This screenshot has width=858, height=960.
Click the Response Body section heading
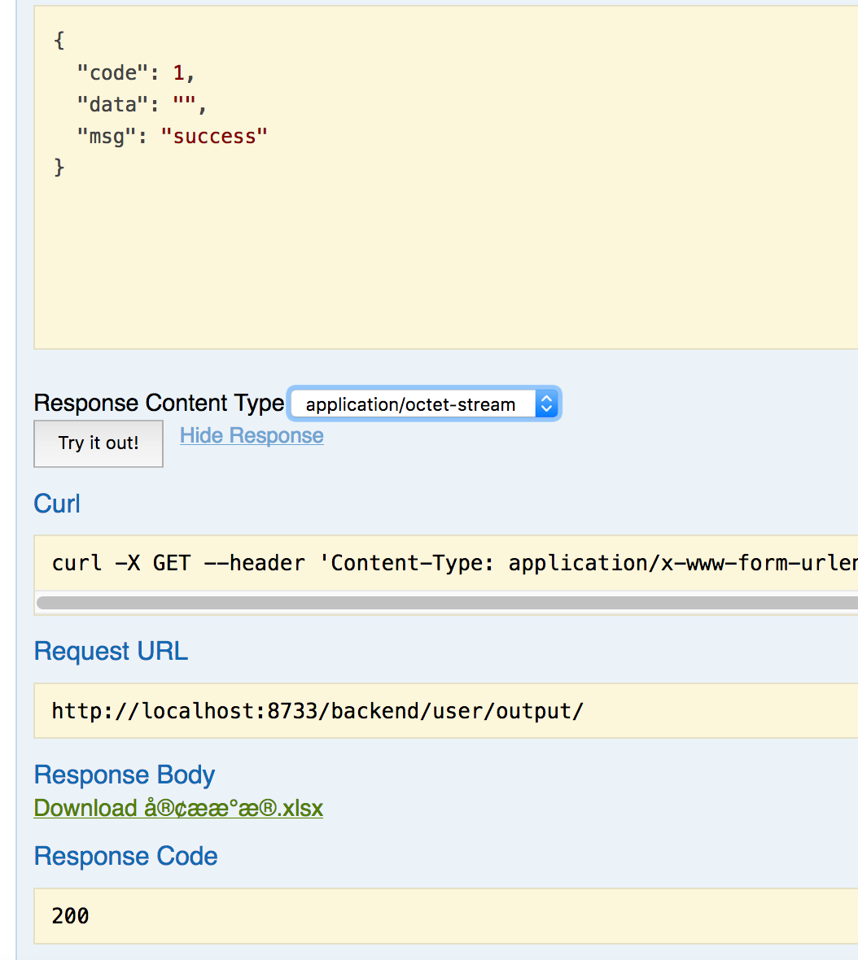[124, 775]
